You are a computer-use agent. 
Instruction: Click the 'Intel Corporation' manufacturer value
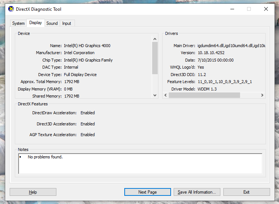tap(79, 53)
